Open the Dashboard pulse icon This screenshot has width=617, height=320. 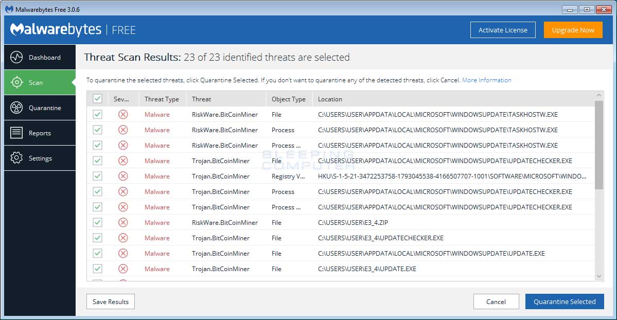point(16,58)
